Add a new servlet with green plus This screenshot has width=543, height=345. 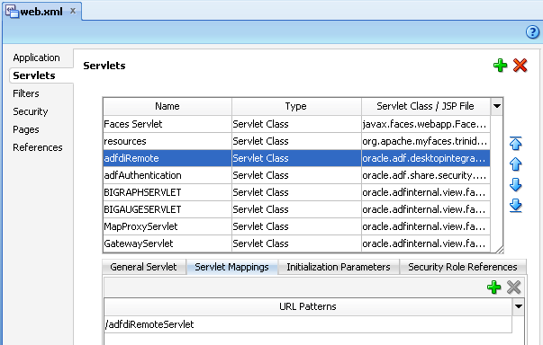(500, 66)
